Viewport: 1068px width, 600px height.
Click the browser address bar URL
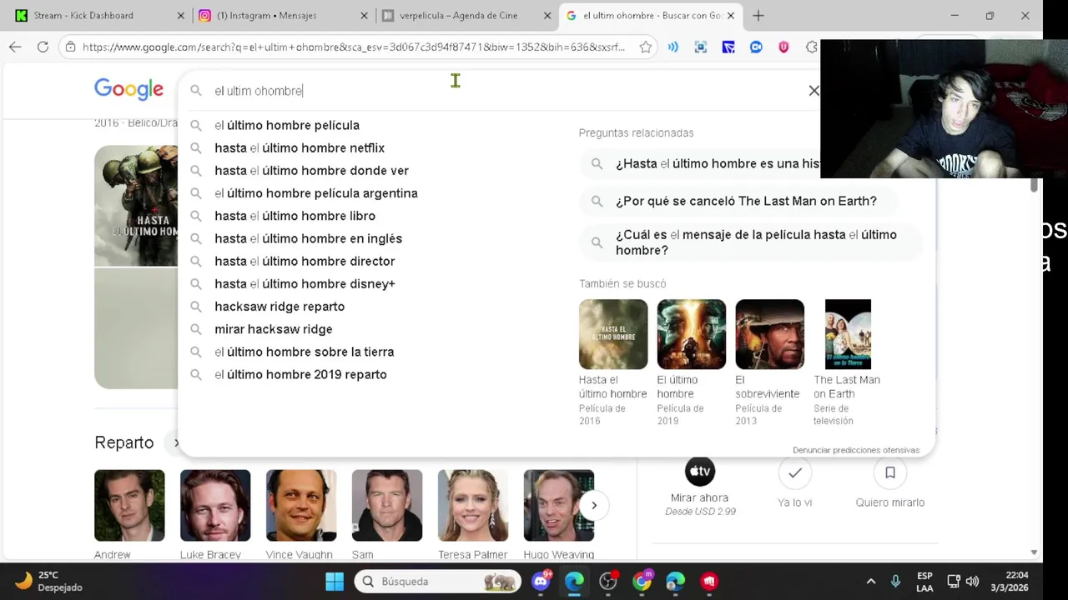353,47
